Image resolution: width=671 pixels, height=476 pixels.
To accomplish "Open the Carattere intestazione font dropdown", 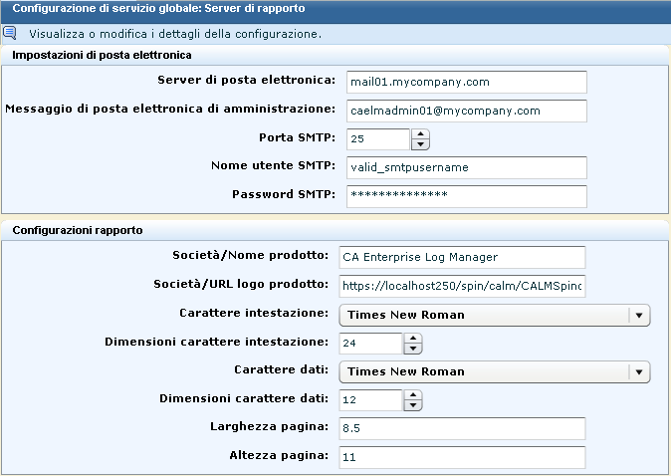I will point(639,316).
